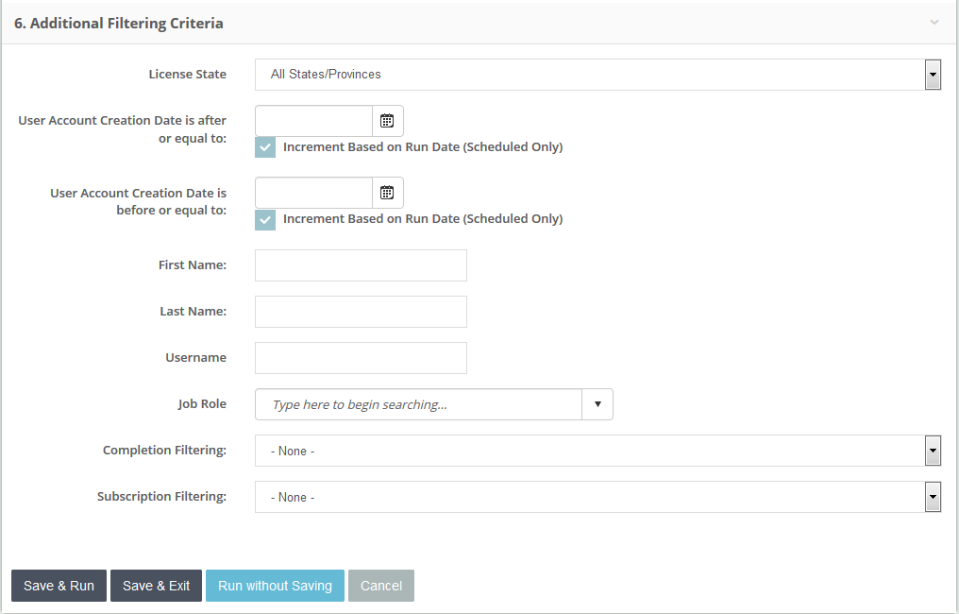The width and height of the screenshot is (959, 614).
Task: Click the section 6 Additional Filtering Criteria header
Action: 119,23
